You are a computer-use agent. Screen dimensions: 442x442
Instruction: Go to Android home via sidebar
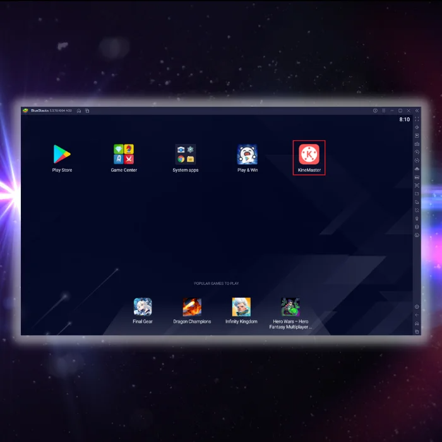coord(417,323)
